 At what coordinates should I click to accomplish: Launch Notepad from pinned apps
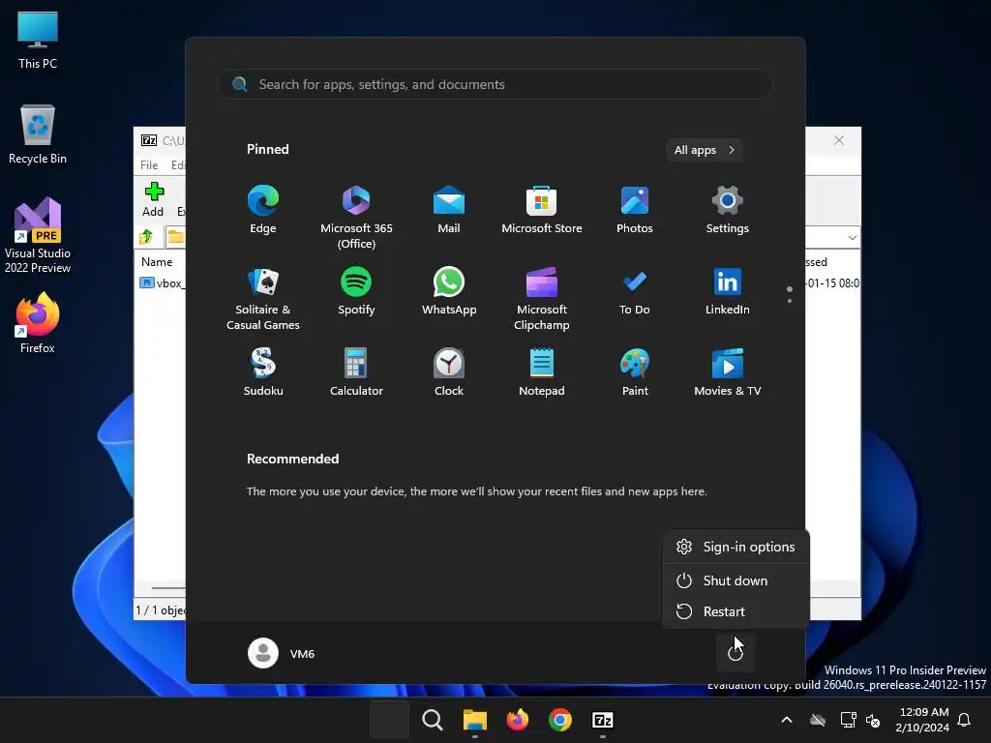coord(542,372)
